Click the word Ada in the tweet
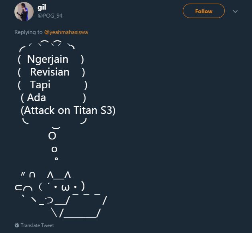252x233 pixels. pyautogui.click(x=36, y=98)
